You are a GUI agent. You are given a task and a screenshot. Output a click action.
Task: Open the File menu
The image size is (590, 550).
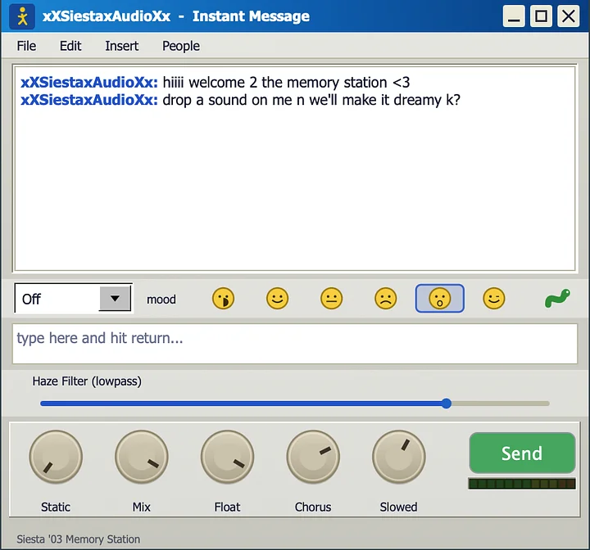coord(26,46)
